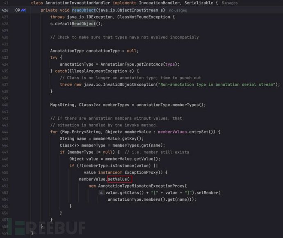
Task: Click line number 426 in gutter
Action: (x=5, y=10)
